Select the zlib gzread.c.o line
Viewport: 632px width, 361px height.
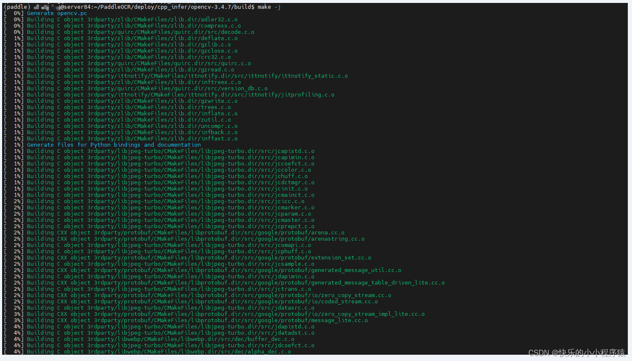point(119,69)
